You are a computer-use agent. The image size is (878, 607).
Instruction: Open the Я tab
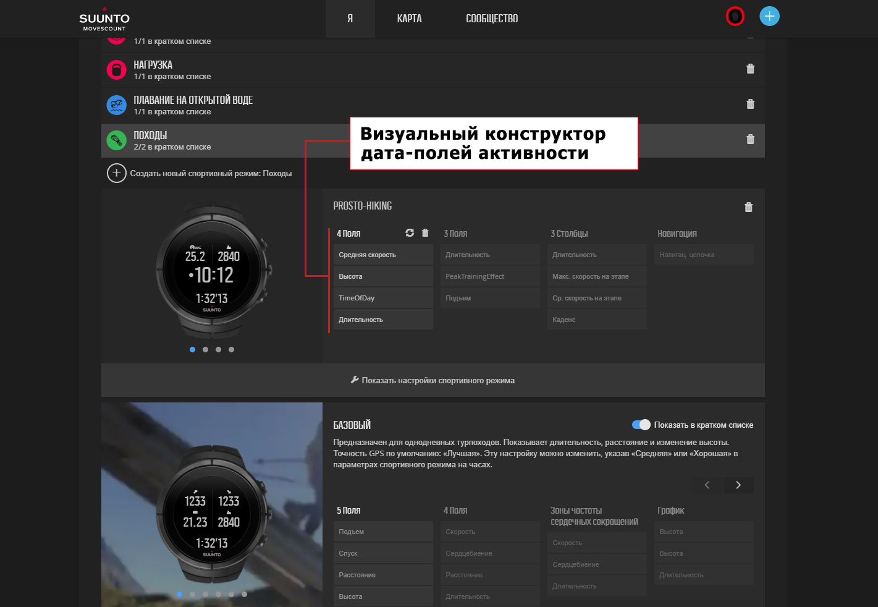pyautogui.click(x=350, y=19)
